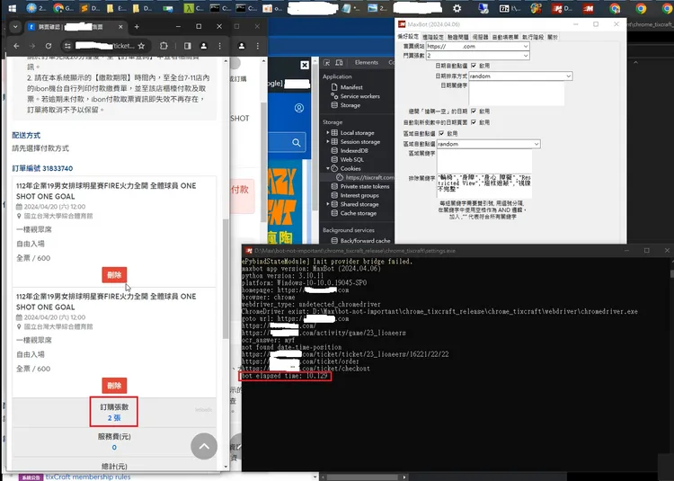Toggle the 區域自動點選 啟用 checkbox
This screenshot has width=674, height=481.
(x=441, y=133)
